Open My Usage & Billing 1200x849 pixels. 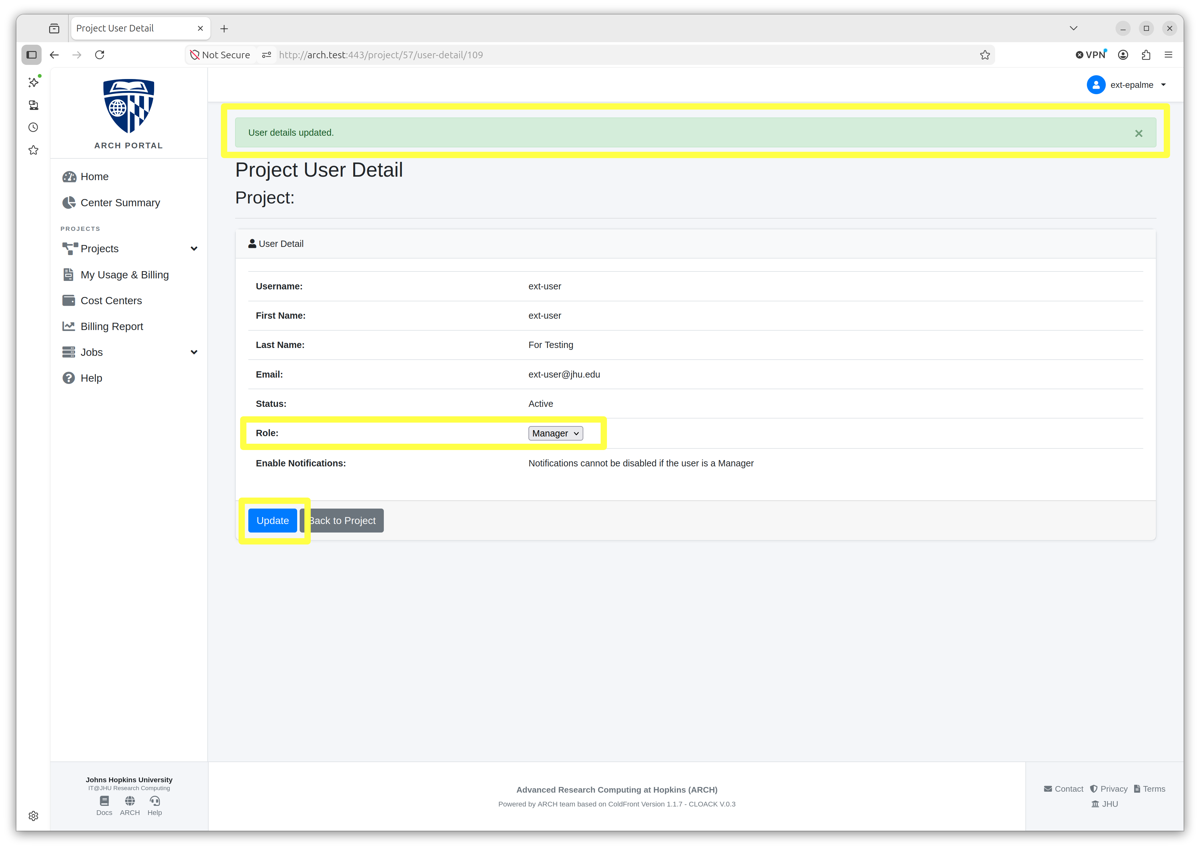click(124, 275)
